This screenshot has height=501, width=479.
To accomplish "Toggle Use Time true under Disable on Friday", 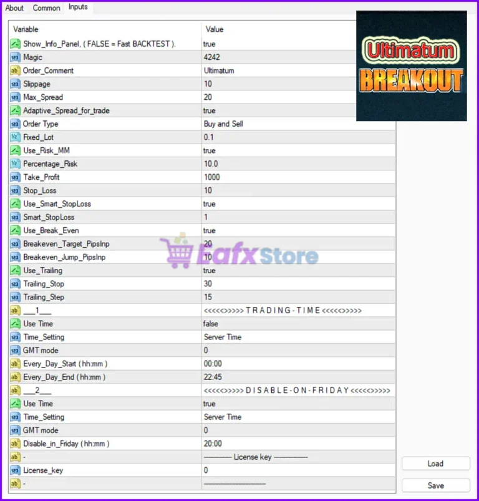I will (x=209, y=404).
